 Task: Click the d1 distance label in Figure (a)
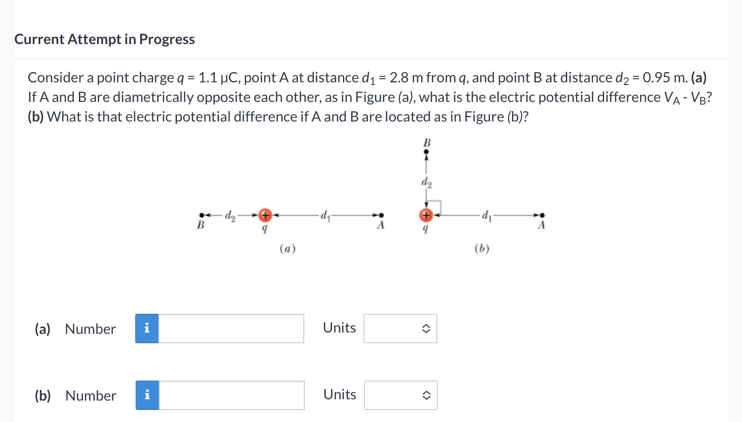(x=325, y=215)
